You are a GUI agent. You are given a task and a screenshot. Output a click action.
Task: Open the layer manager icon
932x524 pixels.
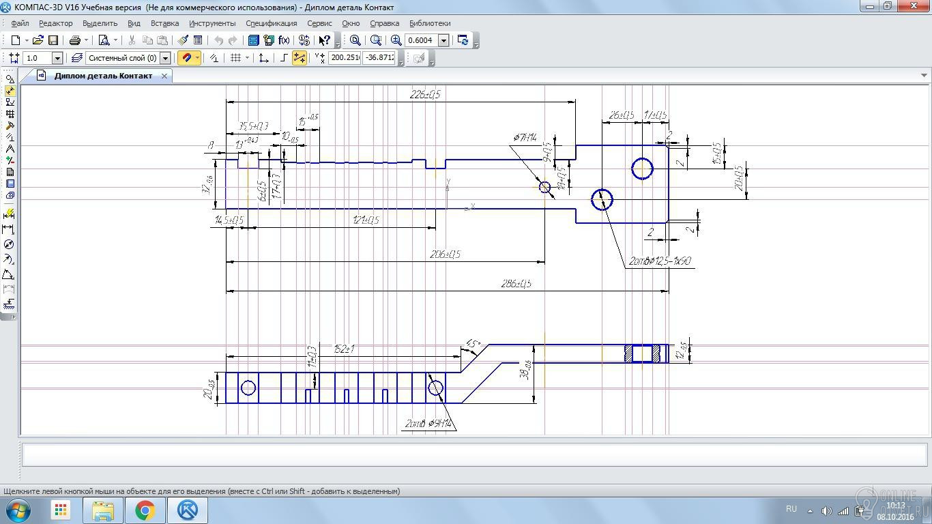click(76, 58)
